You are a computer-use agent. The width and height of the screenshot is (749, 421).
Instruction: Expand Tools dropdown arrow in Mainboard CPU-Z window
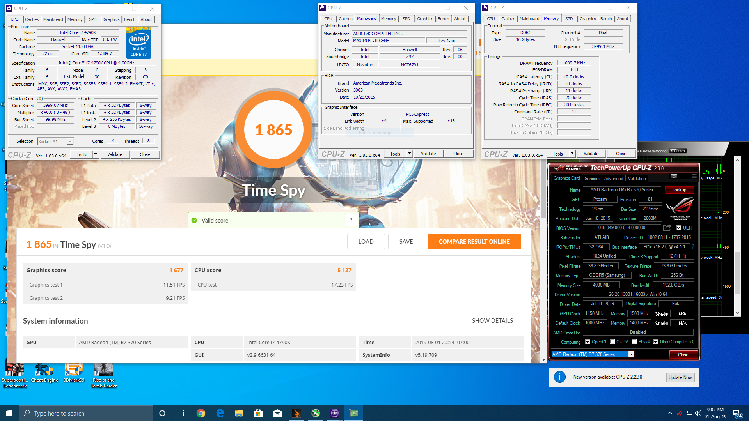pos(409,154)
